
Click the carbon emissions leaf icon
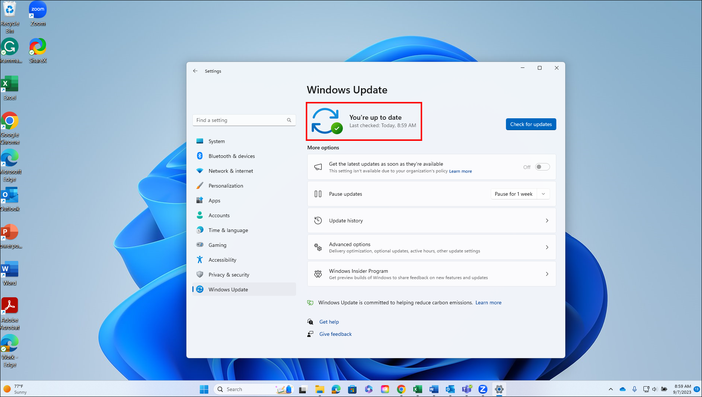point(311,302)
